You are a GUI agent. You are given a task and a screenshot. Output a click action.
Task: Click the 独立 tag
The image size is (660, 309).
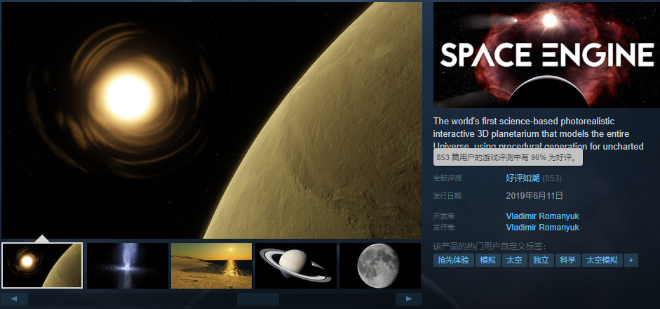pos(541,260)
